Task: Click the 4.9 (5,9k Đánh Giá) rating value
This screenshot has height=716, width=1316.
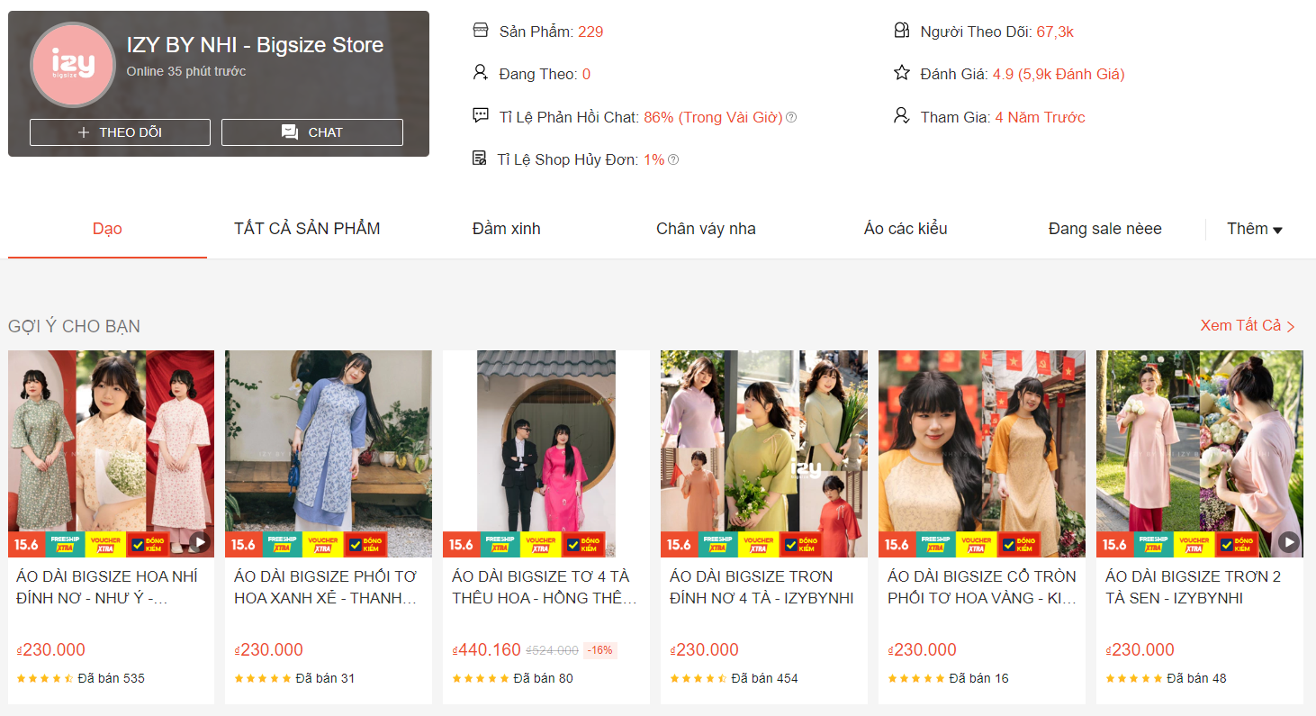Action: [1059, 74]
